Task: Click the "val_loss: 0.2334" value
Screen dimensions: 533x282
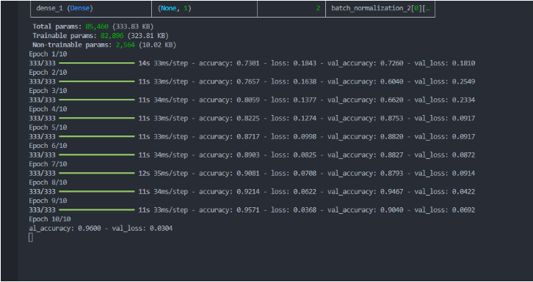Action: point(445,100)
